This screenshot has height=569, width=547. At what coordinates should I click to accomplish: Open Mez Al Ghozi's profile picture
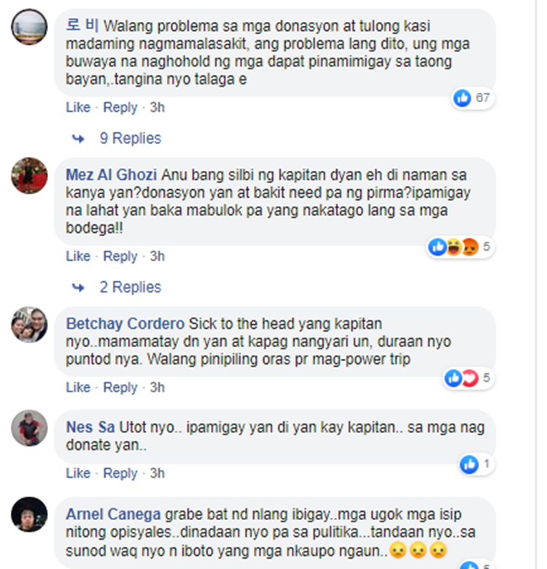pyautogui.click(x=29, y=175)
